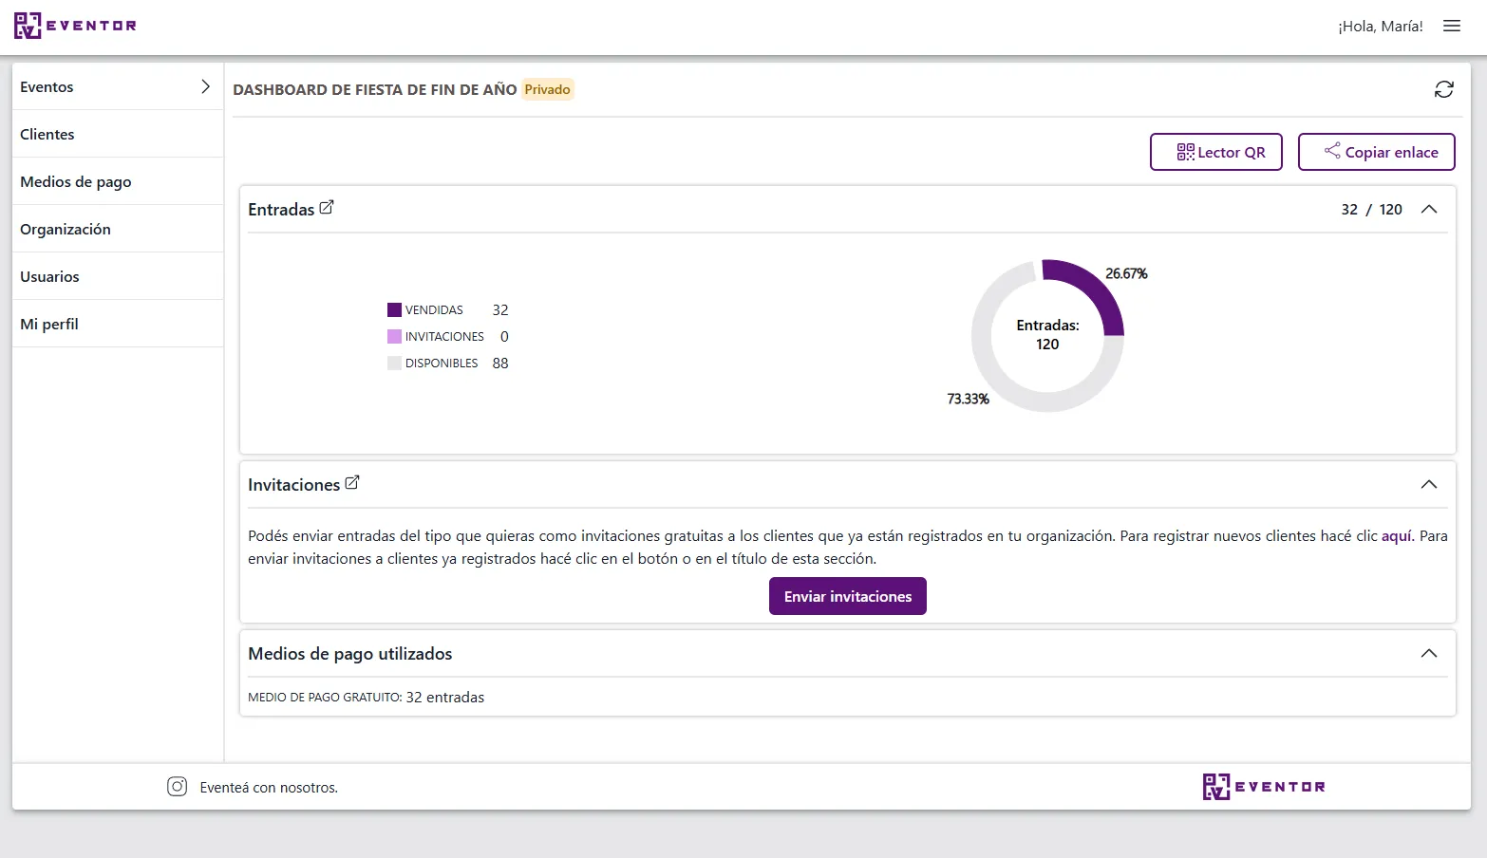Click the Lector QR button
The height and width of the screenshot is (858, 1487).
pyautogui.click(x=1216, y=152)
